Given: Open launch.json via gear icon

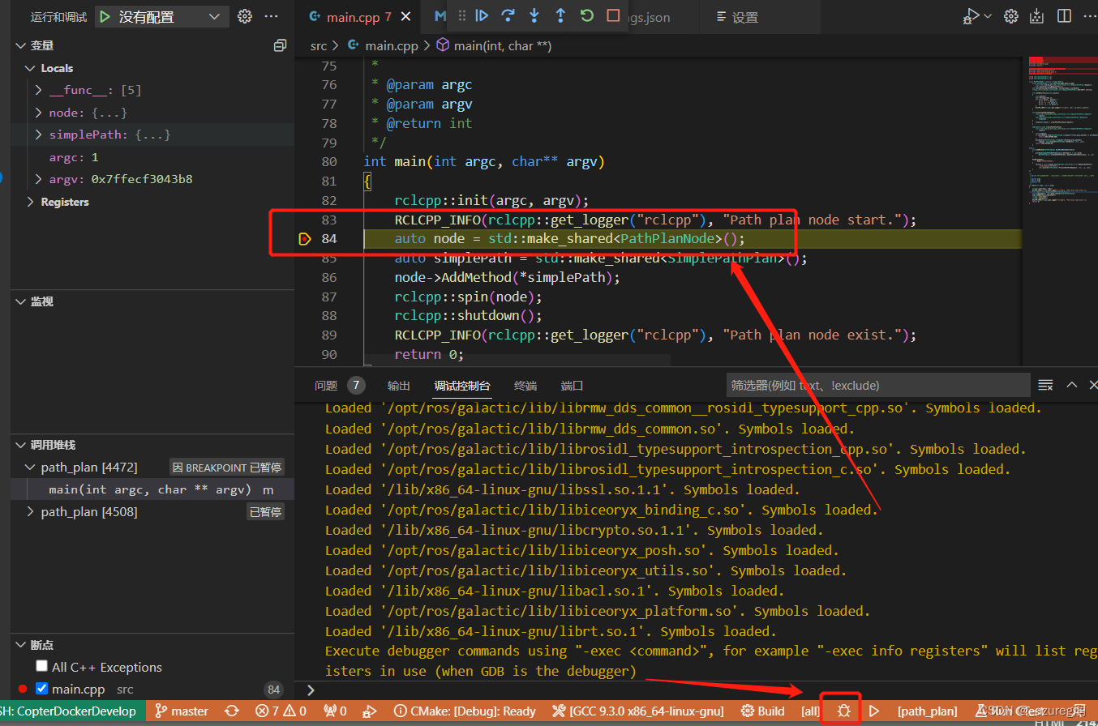Looking at the screenshot, I should tap(244, 16).
